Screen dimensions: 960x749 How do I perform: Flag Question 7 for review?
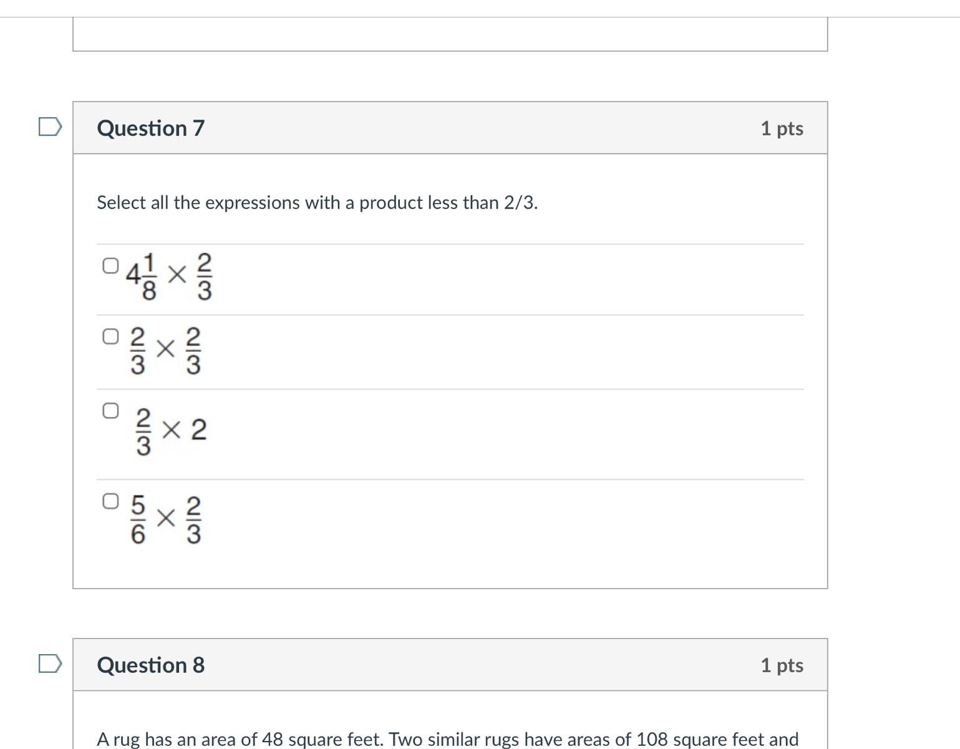50,127
